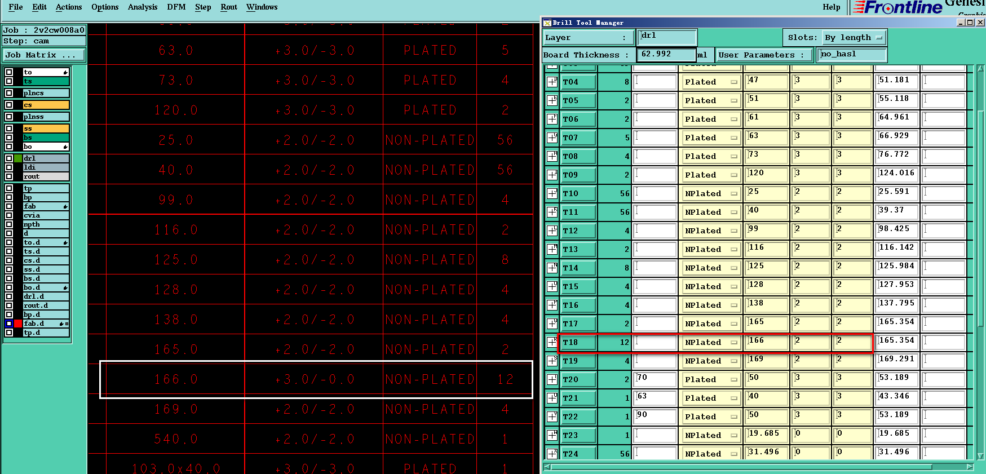Open the T23 NPlated type dropdown
Viewport: 986px width, 474px height.
(710, 435)
